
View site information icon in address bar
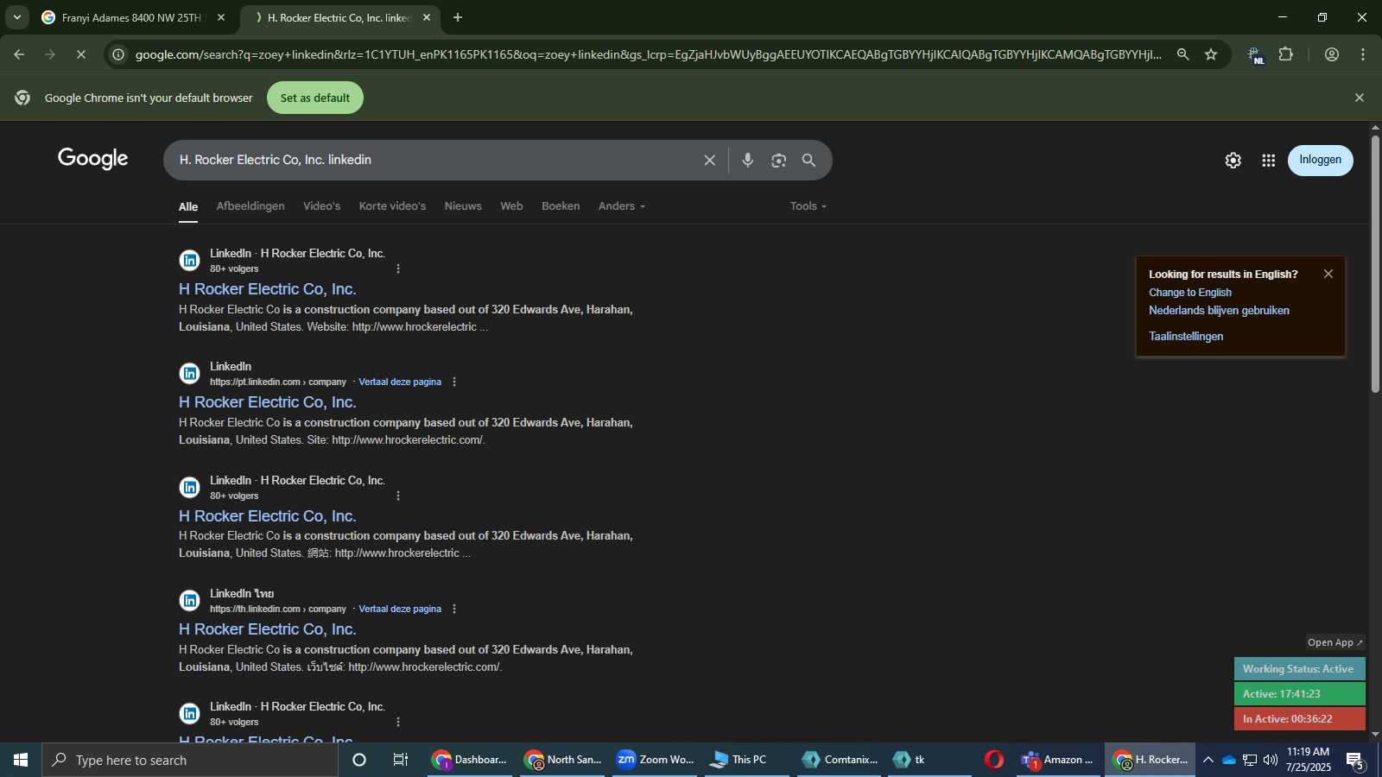tap(119, 54)
